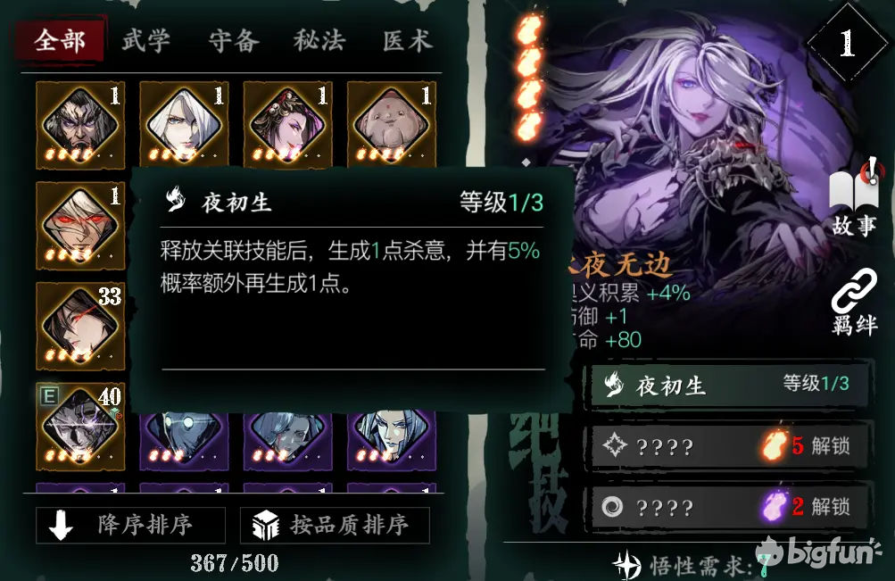Viewport: 895px width, 581px height.
Task: Open the 守备 tab
Action: click(234, 41)
